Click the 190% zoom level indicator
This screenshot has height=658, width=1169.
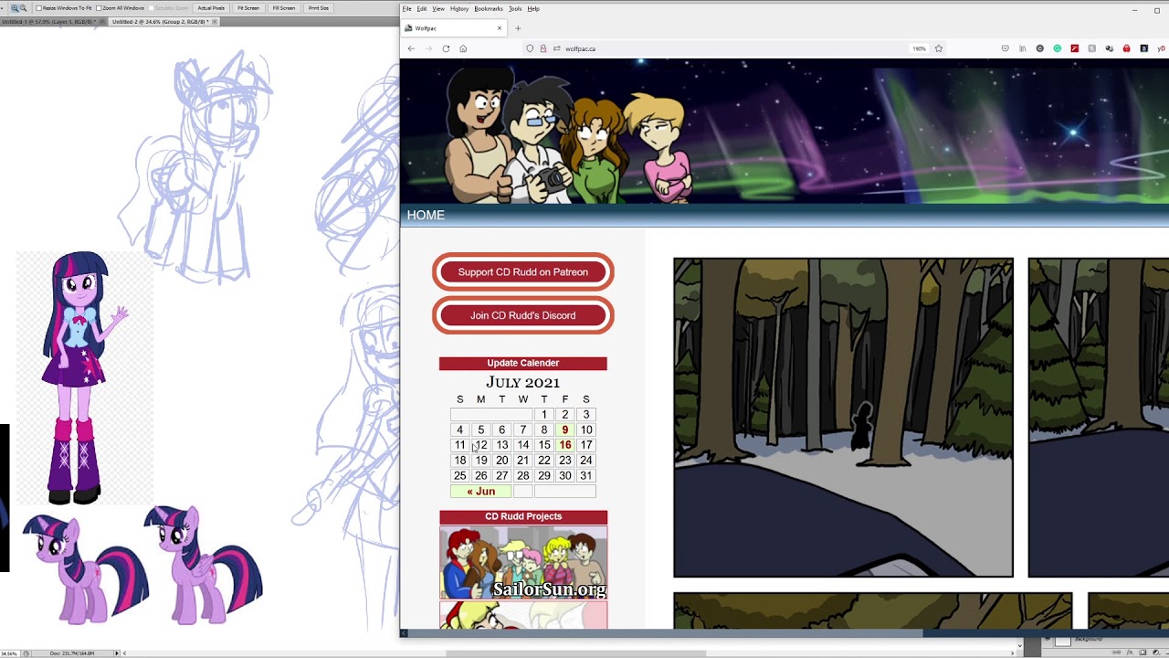919,48
